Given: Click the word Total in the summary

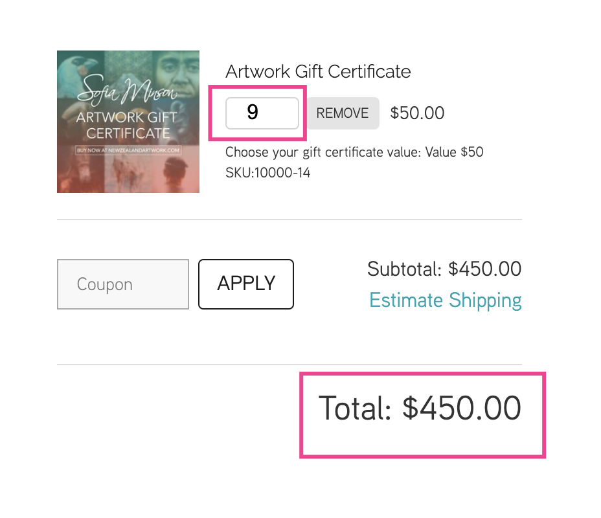Looking at the screenshot, I should (355, 408).
